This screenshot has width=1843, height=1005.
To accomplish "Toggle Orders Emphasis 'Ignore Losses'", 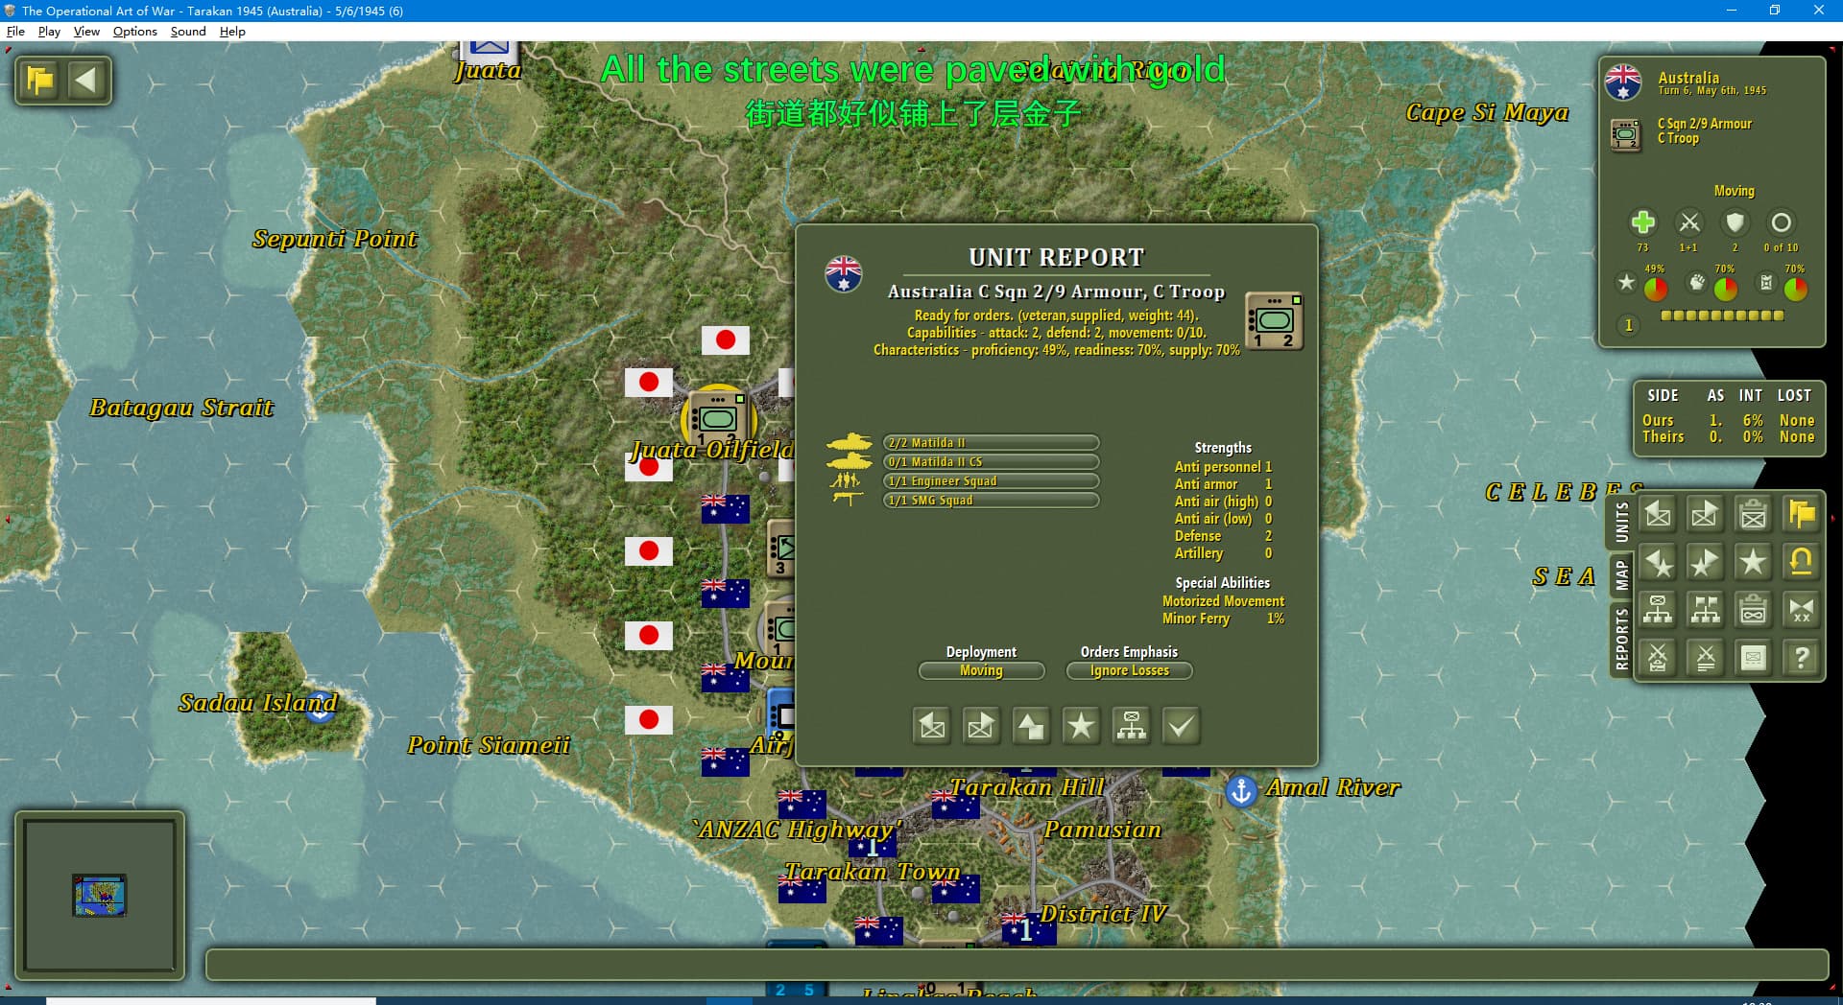I will click(1129, 671).
